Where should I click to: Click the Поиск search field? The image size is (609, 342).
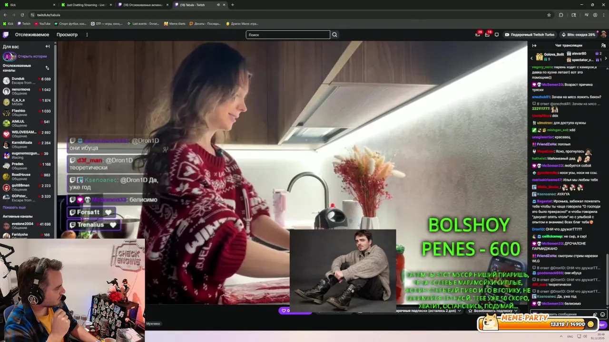click(x=288, y=35)
